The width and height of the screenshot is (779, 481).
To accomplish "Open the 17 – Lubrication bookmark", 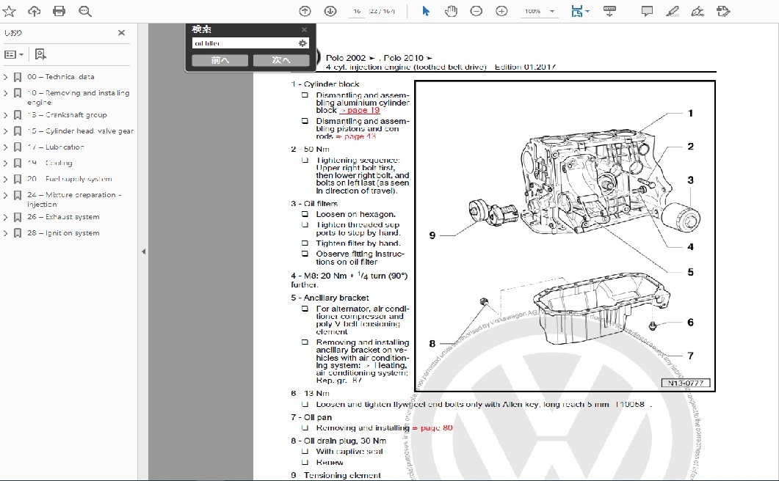I will 56,147.
